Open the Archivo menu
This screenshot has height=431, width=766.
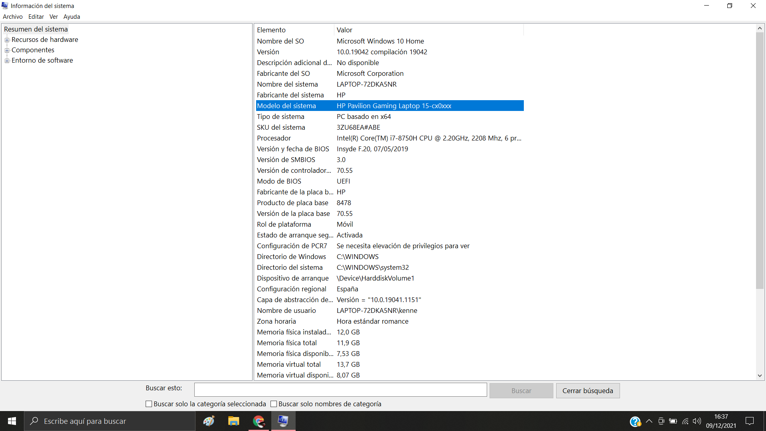pos(12,16)
